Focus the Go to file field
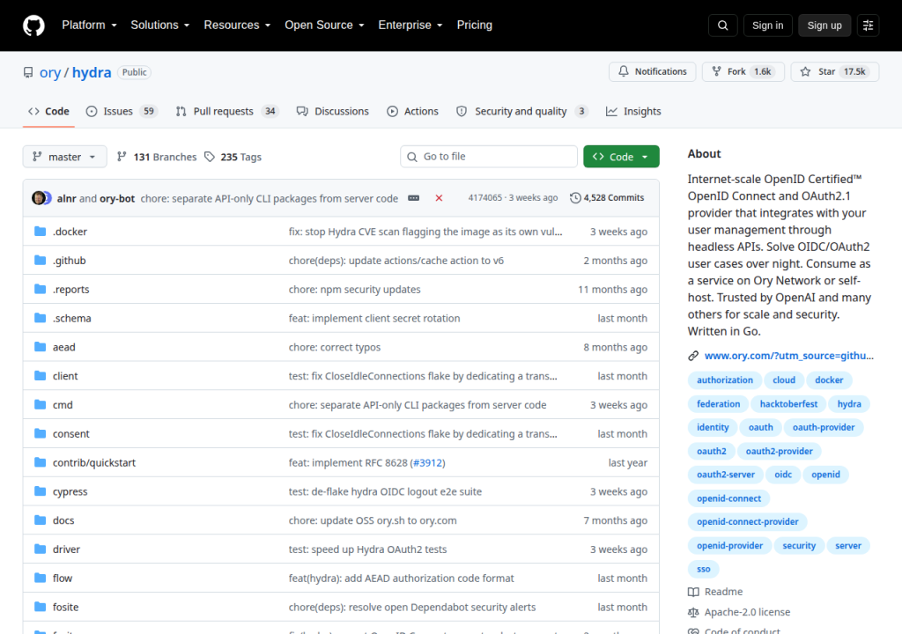This screenshot has width=902, height=634. (x=488, y=157)
